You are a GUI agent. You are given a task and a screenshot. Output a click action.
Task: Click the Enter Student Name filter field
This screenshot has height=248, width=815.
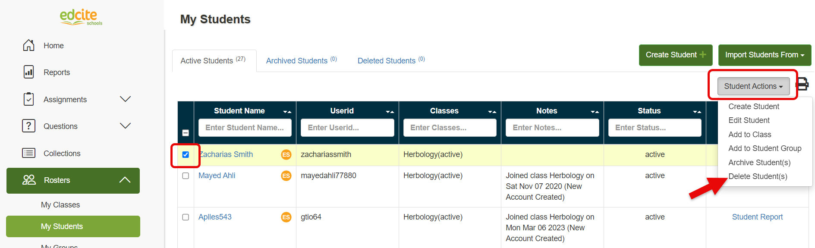point(245,128)
